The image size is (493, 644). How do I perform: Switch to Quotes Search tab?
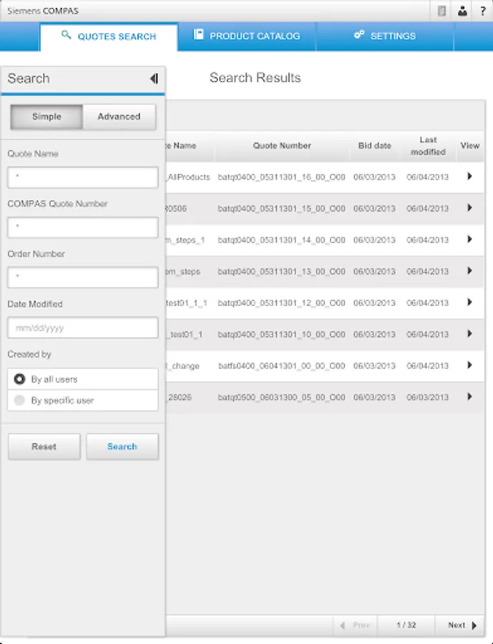[109, 36]
